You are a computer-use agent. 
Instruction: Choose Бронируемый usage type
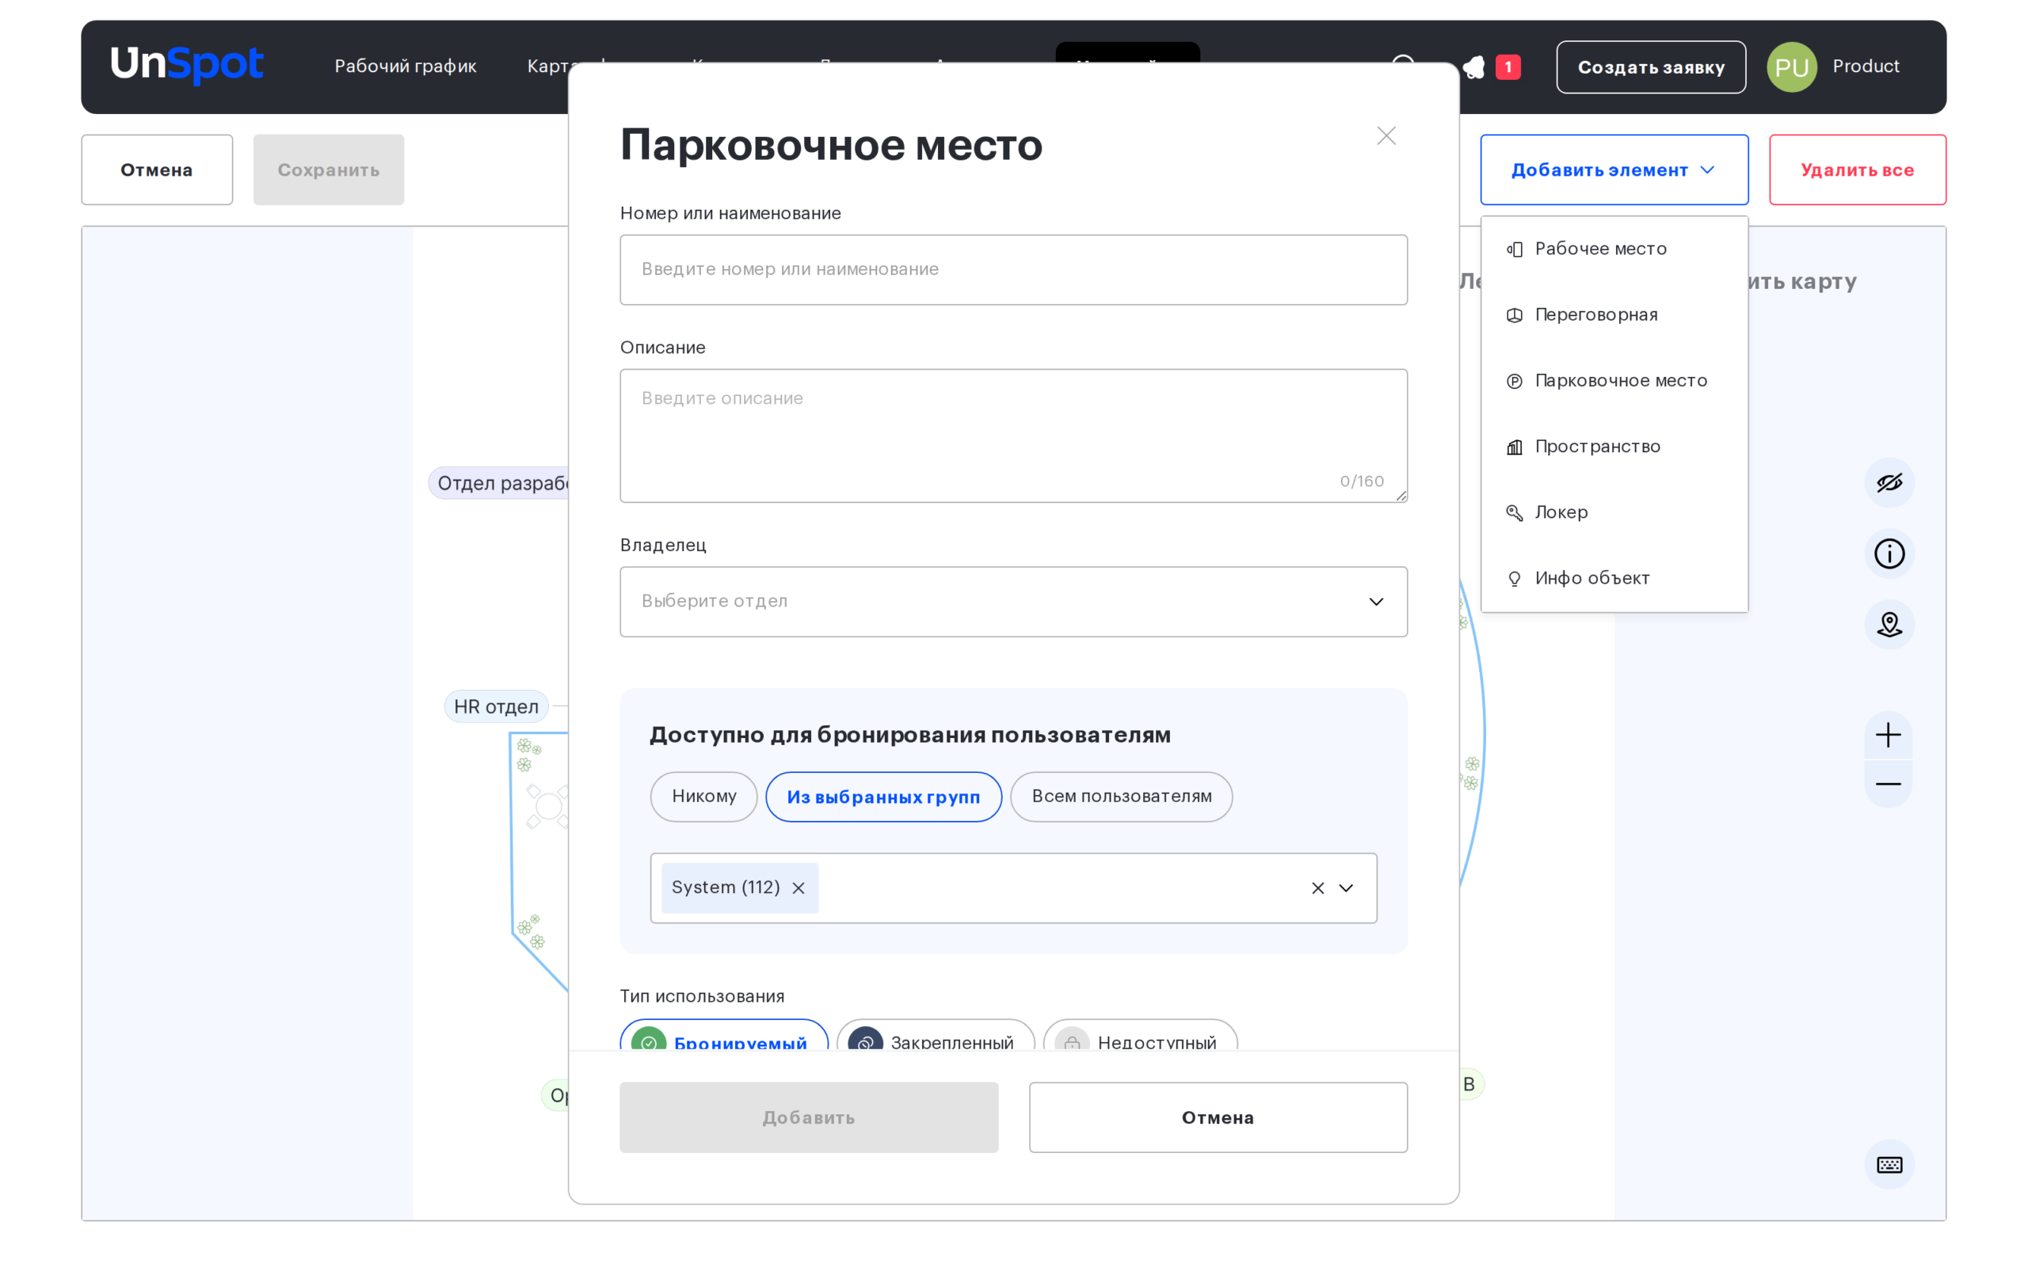tap(724, 1036)
